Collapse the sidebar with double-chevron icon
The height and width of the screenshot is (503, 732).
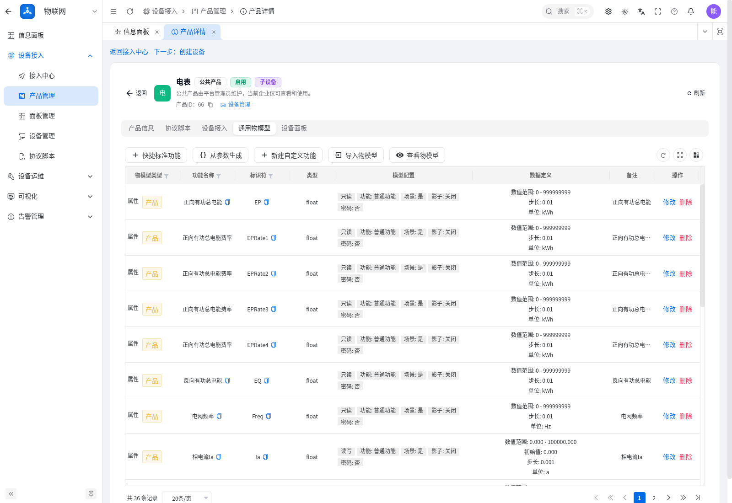click(x=11, y=494)
